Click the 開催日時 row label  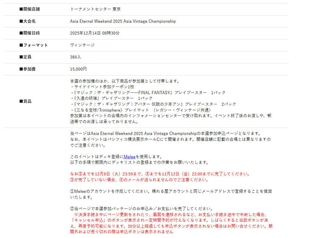[x=29, y=33]
